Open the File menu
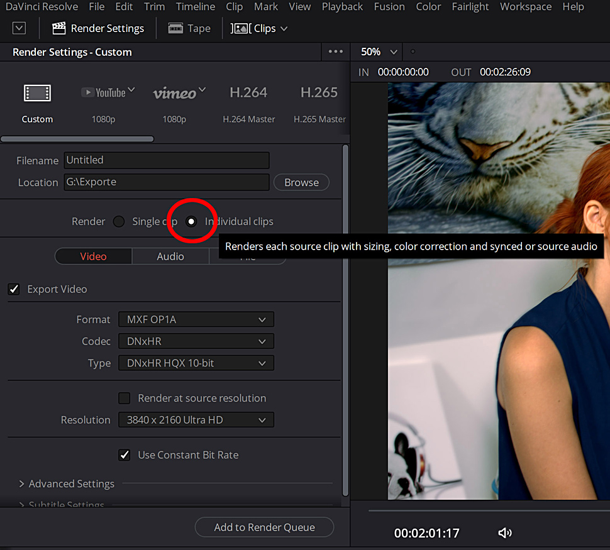 point(96,7)
